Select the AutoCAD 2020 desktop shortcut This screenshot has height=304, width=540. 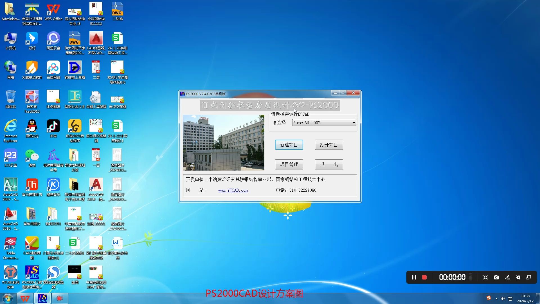pyautogui.click(x=96, y=190)
